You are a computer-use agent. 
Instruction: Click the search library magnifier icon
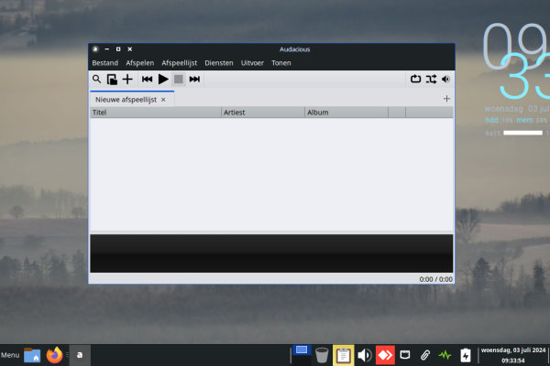point(96,80)
